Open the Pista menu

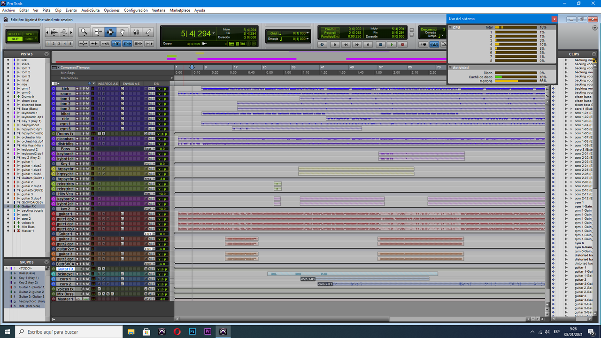coord(46,10)
